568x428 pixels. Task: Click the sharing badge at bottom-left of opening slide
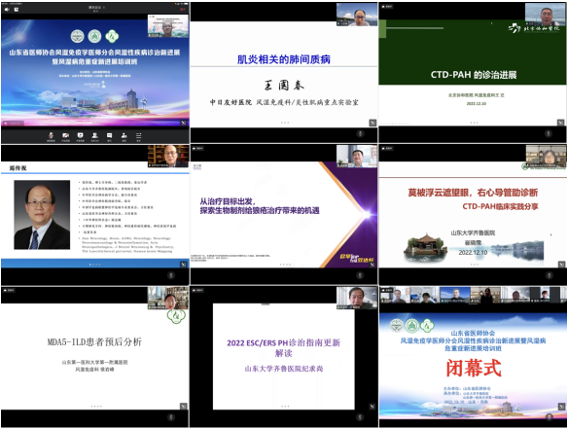coord(13,124)
